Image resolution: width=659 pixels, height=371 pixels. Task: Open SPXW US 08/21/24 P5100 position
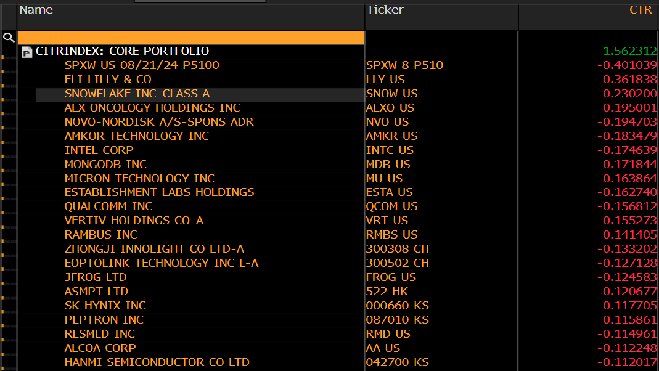142,65
